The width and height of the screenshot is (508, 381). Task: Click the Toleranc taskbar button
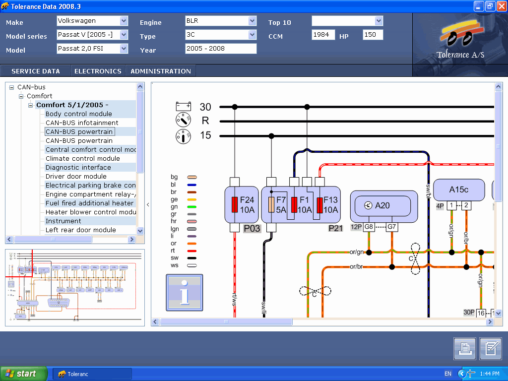coord(92,374)
